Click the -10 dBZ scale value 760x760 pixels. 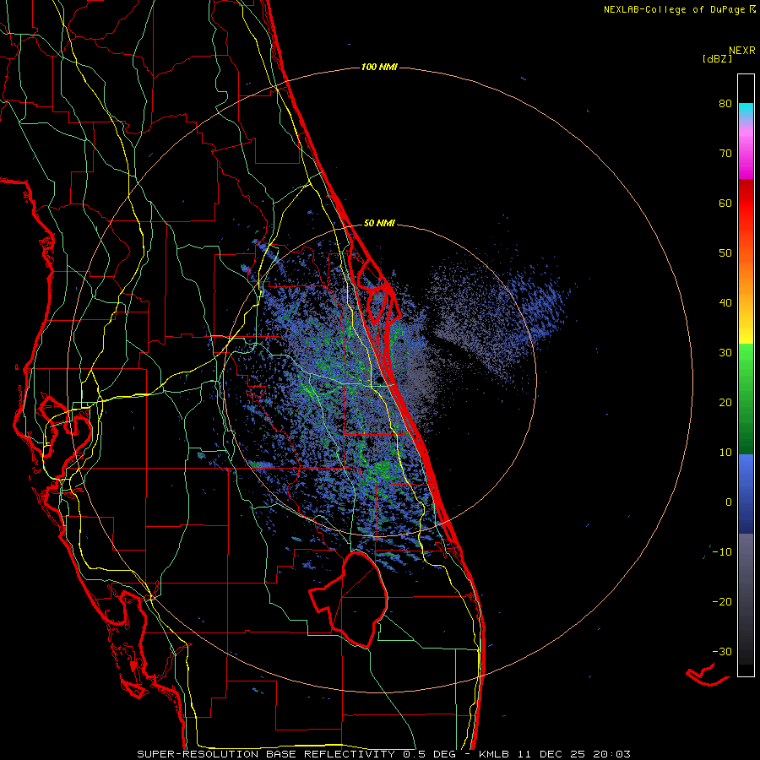pyautogui.click(x=722, y=552)
